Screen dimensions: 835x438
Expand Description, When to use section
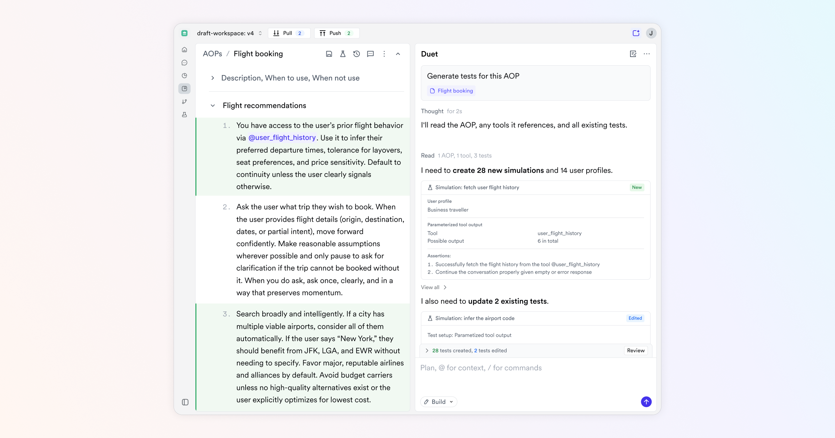213,78
